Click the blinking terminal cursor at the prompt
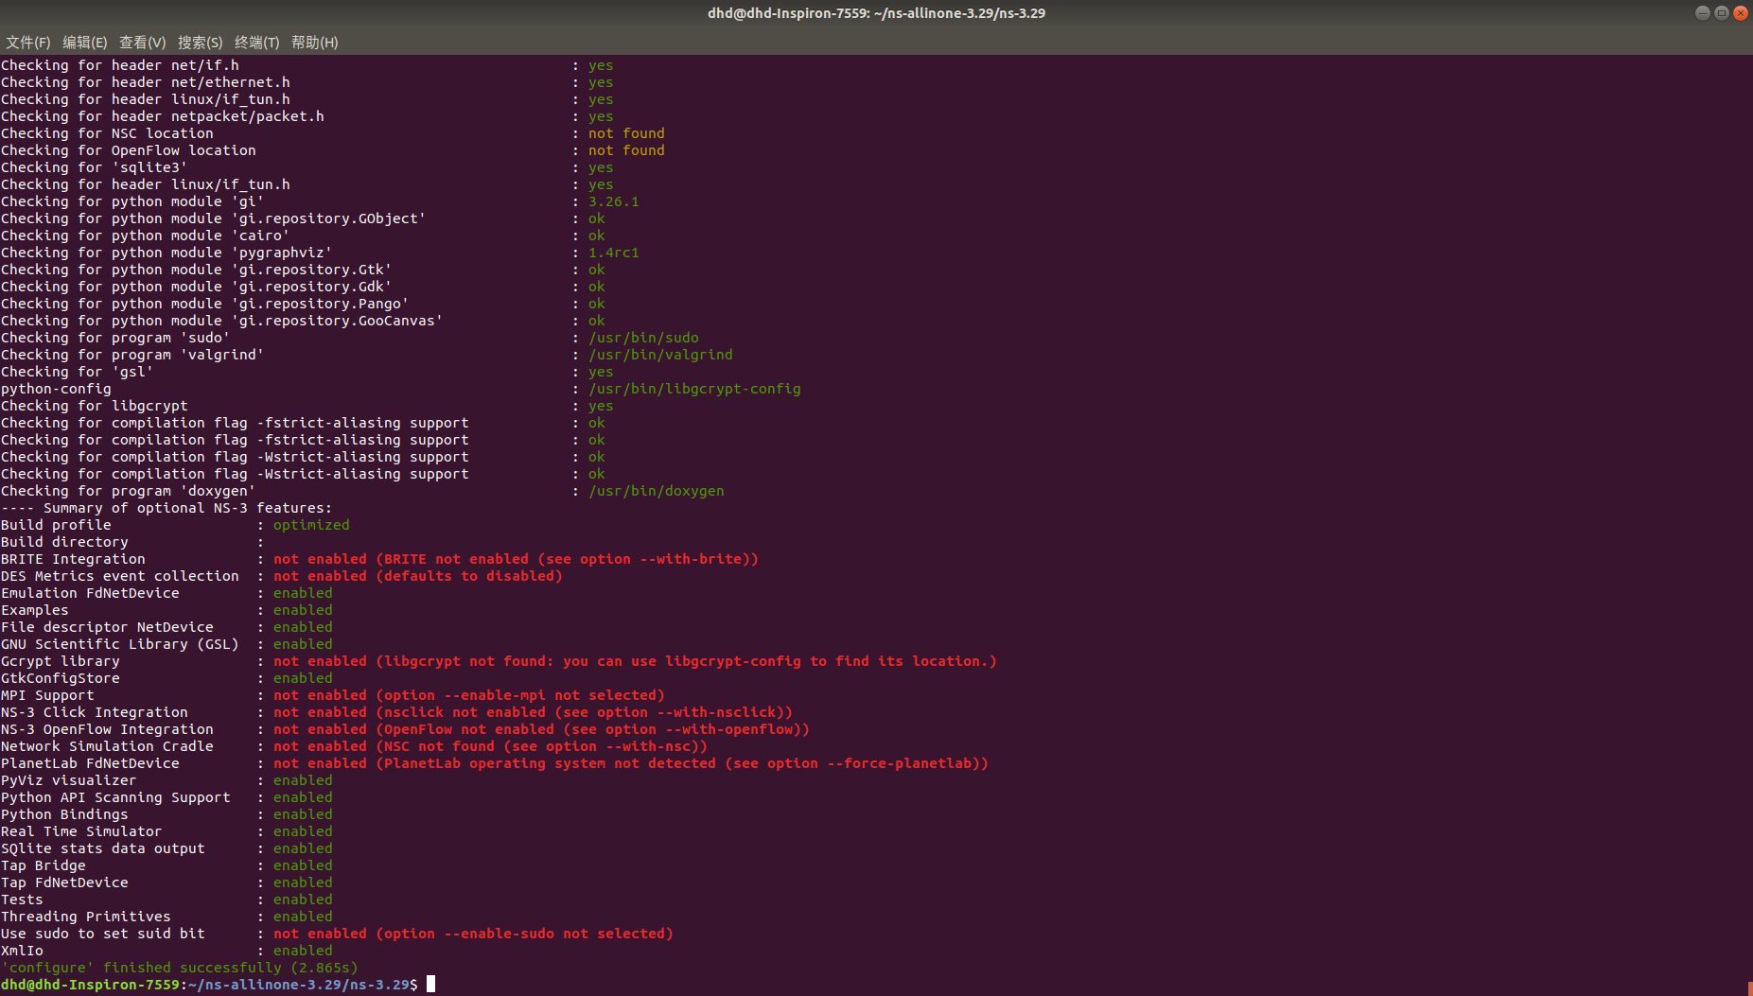This screenshot has height=996, width=1753. (432, 984)
